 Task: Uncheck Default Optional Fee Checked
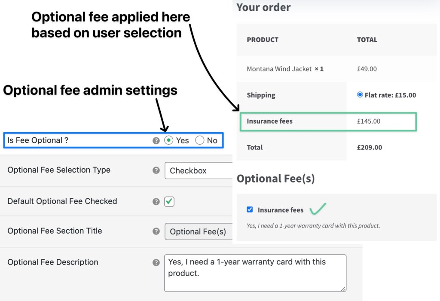pos(169,201)
